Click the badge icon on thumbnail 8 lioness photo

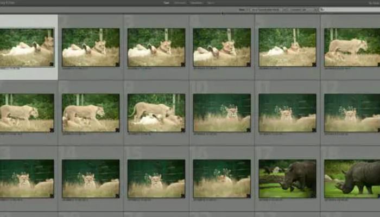pyautogui.click(x=117, y=130)
